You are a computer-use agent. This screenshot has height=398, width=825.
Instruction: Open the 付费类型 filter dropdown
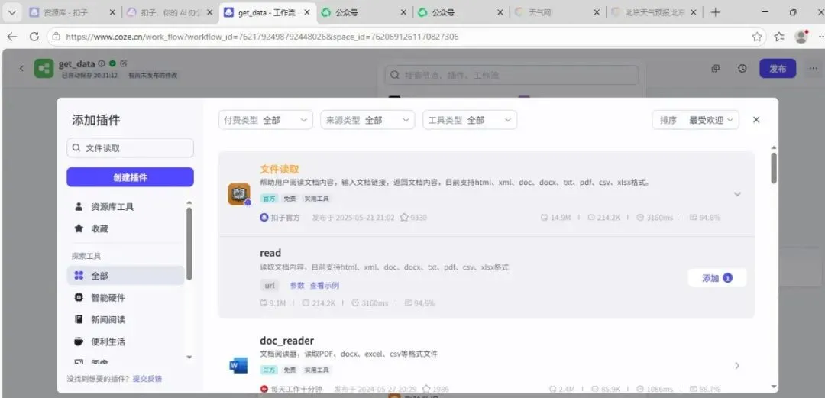pyautogui.click(x=266, y=120)
